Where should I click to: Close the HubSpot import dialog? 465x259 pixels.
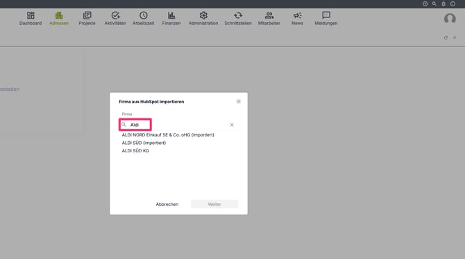coord(239,102)
